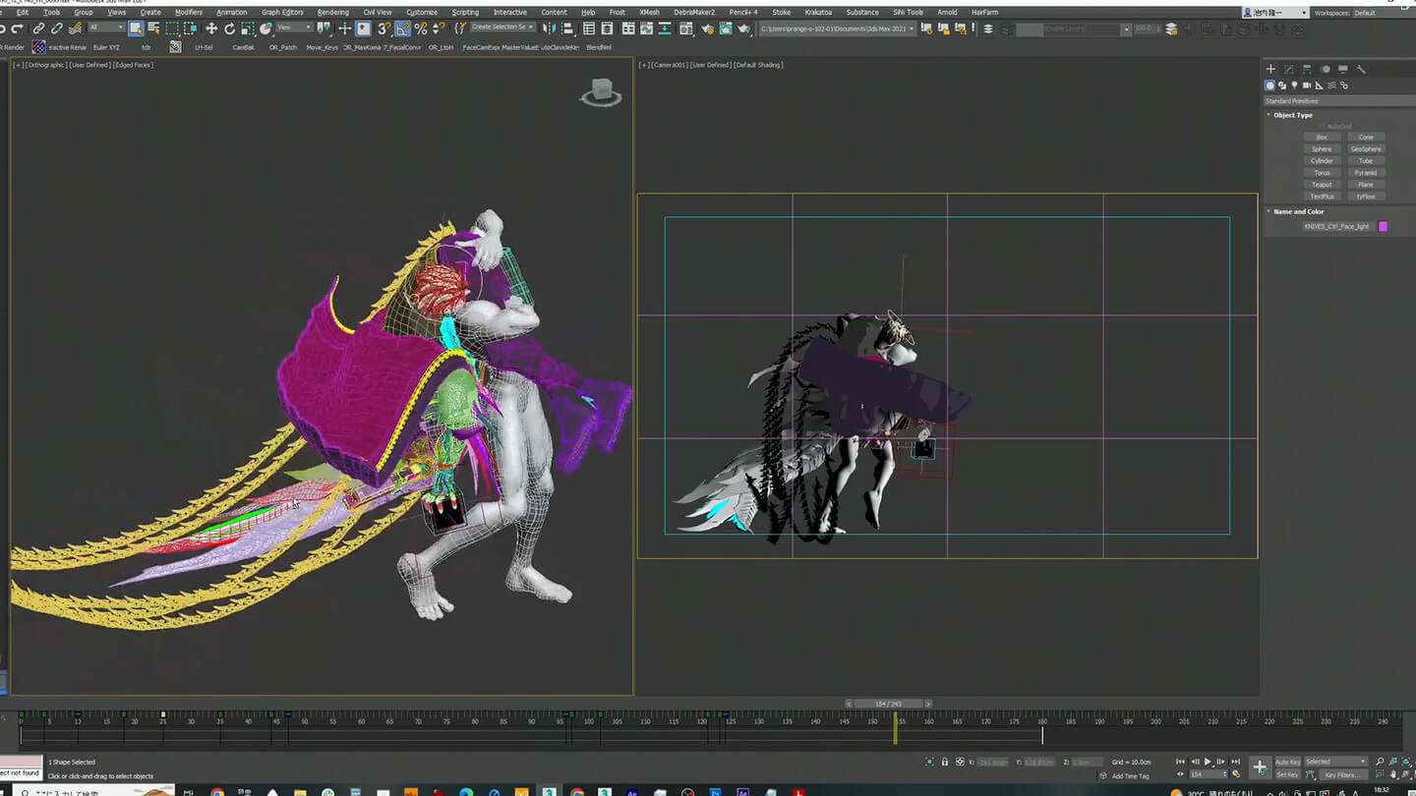Jump with Go to Start button
The height and width of the screenshot is (796, 1416).
tap(1180, 762)
